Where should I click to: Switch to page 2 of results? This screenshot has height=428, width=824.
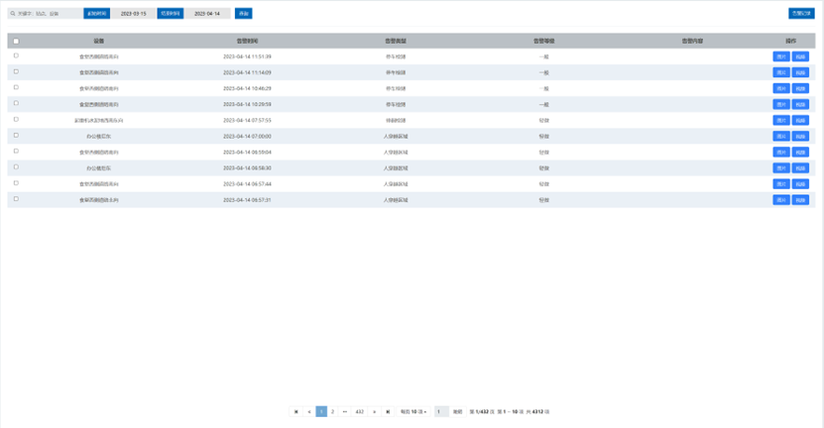[x=332, y=411]
